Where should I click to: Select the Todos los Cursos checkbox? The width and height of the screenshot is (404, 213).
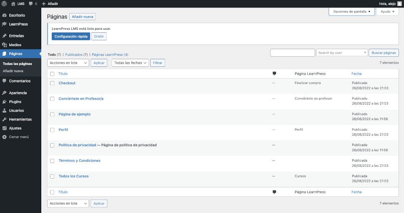52,176
